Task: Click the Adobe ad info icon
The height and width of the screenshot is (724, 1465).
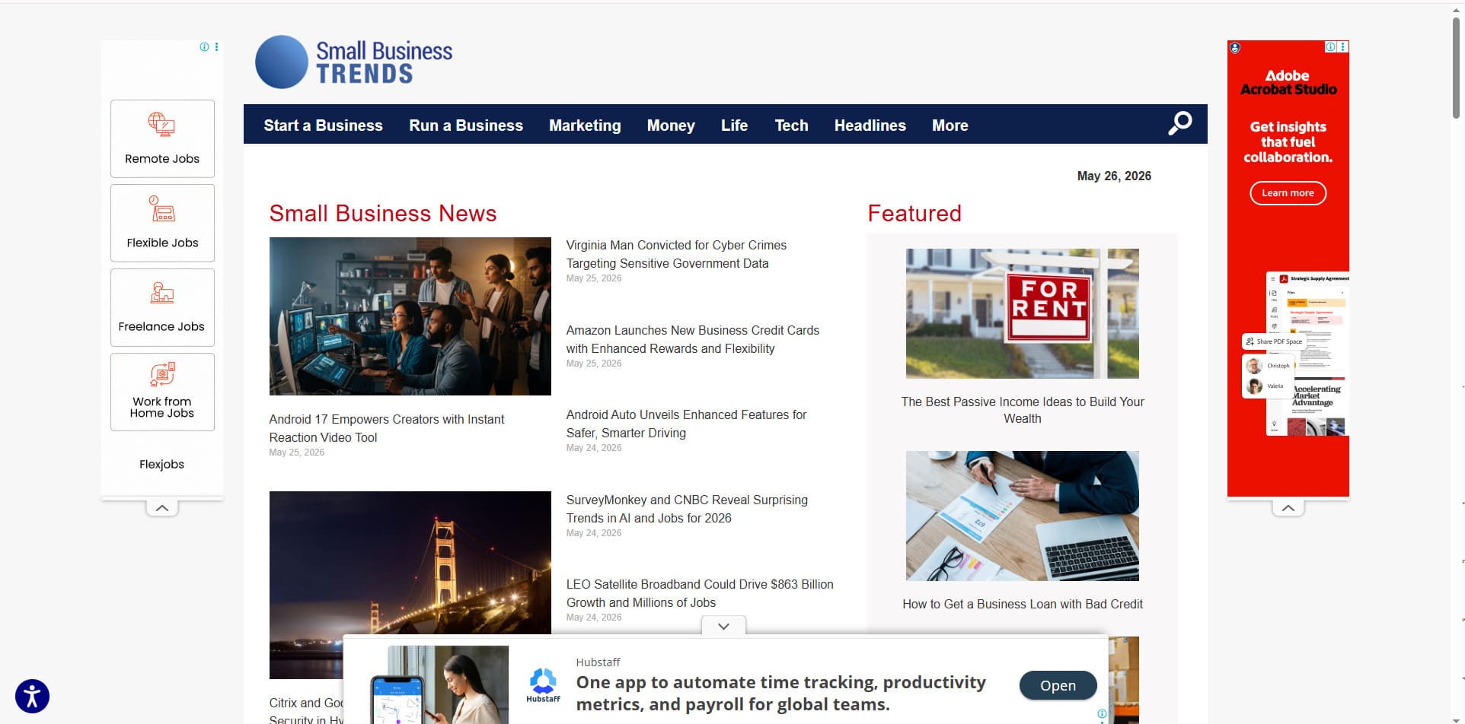Action: point(1330,47)
